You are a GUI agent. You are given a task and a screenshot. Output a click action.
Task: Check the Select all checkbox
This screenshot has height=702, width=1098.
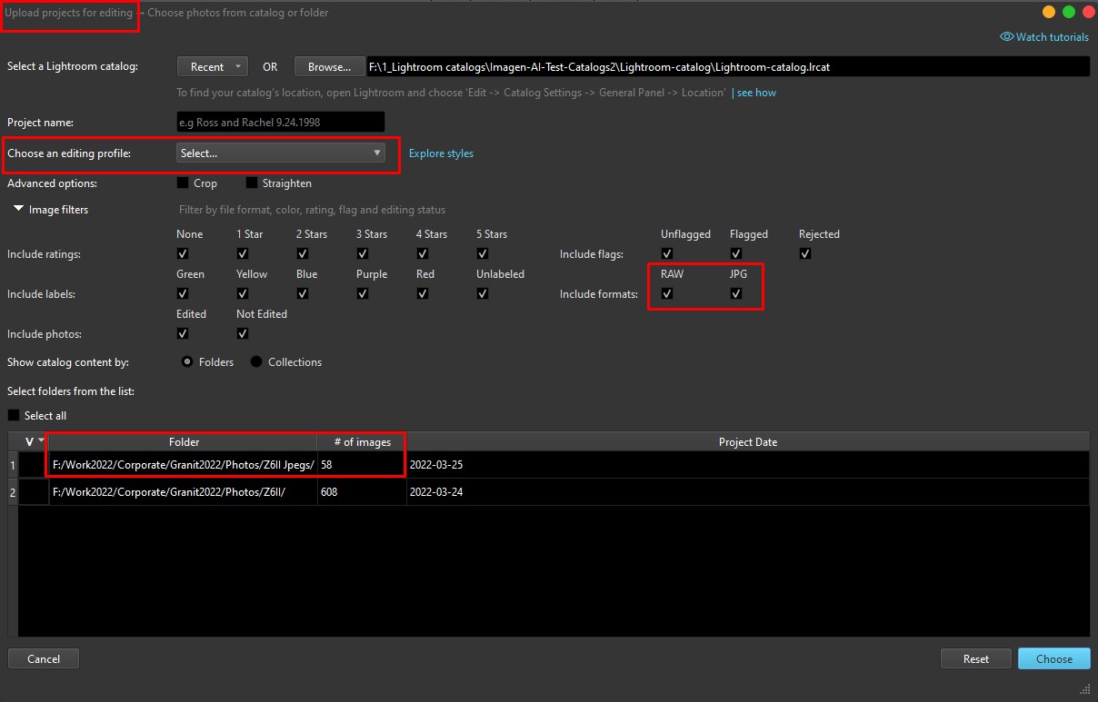[x=14, y=416]
